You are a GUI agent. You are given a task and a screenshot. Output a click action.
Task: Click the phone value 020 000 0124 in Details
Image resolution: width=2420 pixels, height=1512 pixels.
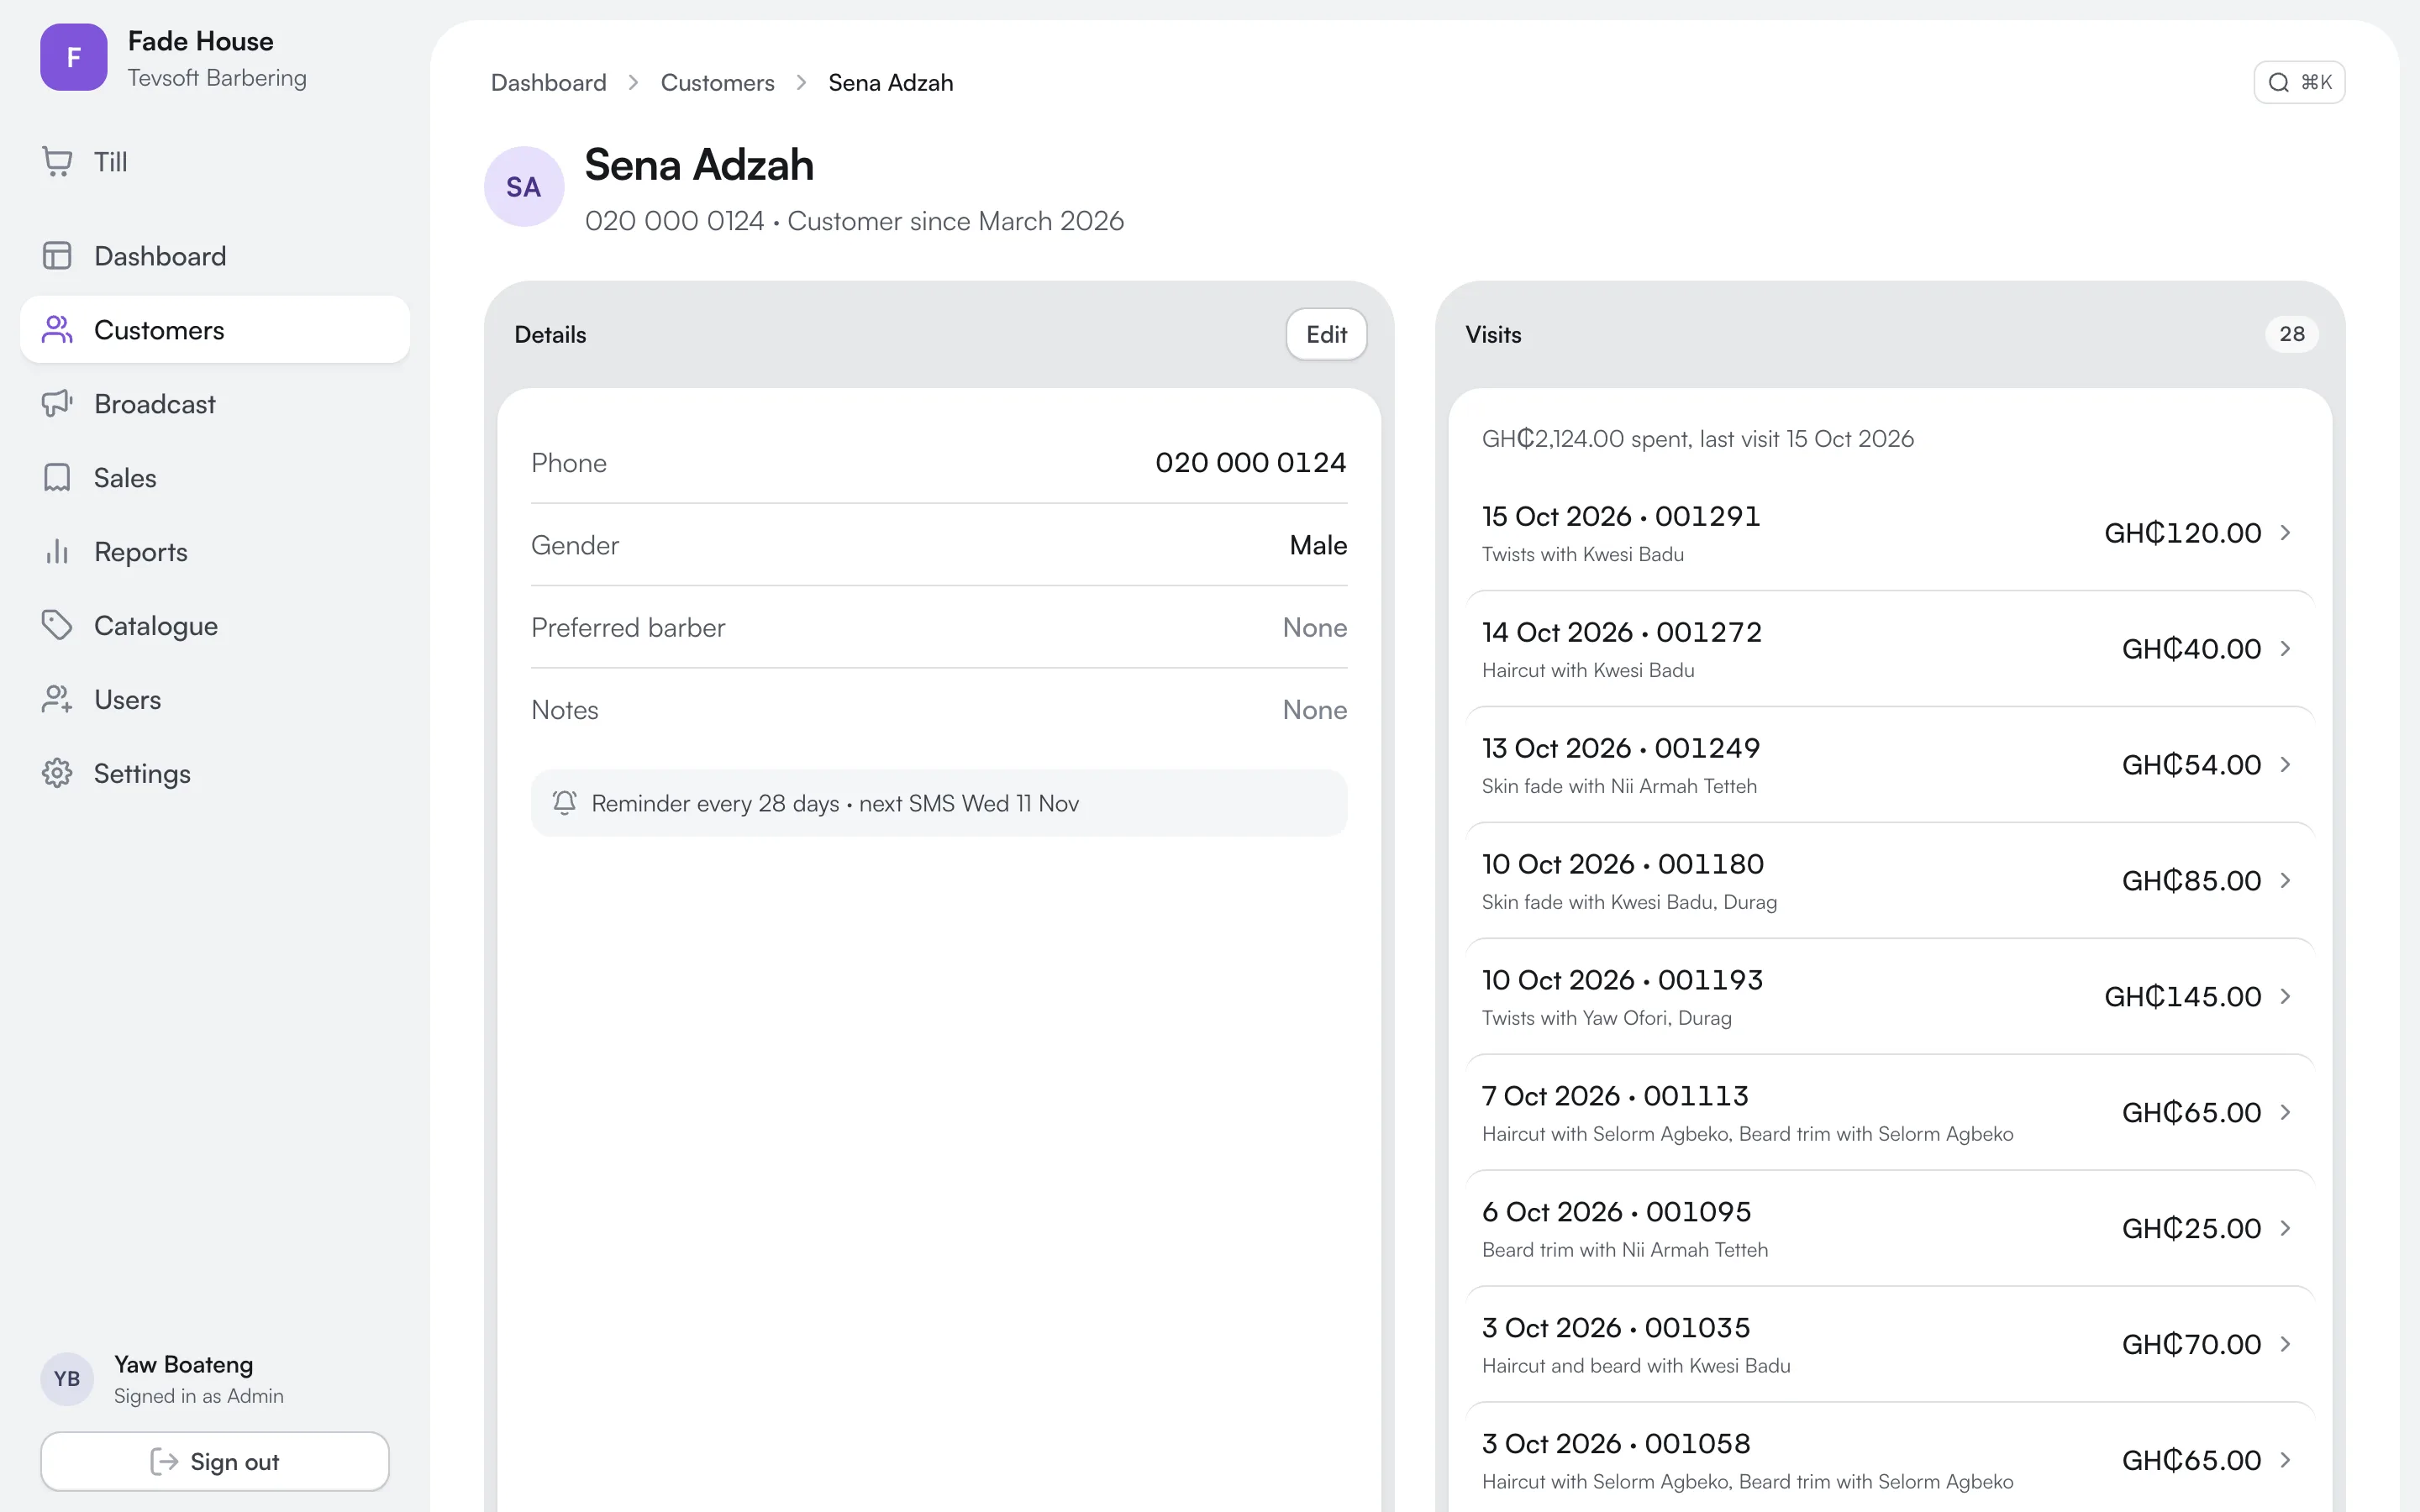point(1250,463)
